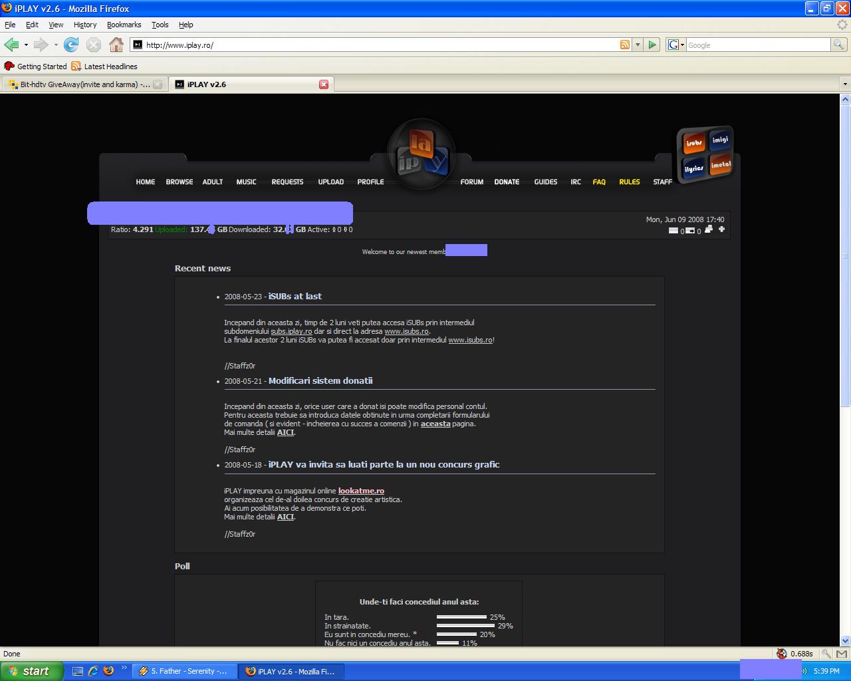Open the ilyrics site button
Screen dimensions: 851x681
click(693, 168)
